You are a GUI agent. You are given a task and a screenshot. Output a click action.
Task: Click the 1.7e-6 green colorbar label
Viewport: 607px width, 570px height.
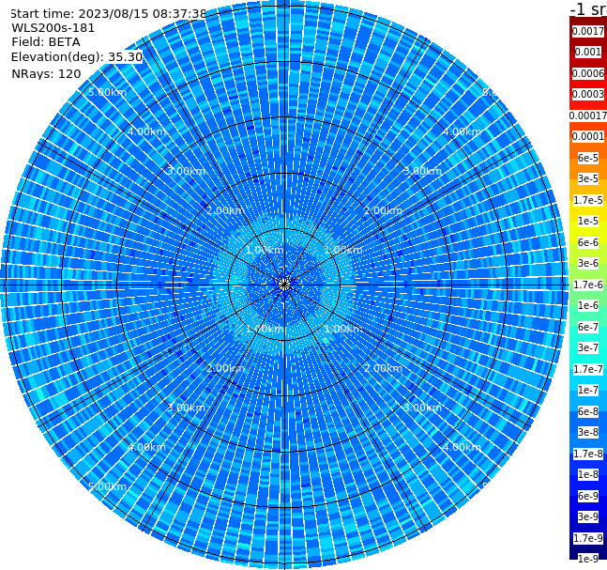tap(588, 285)
